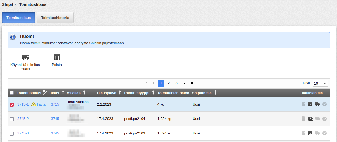Click the trash bin Poista icon
Screen dimensions: 337x142
tap(57, 57)
